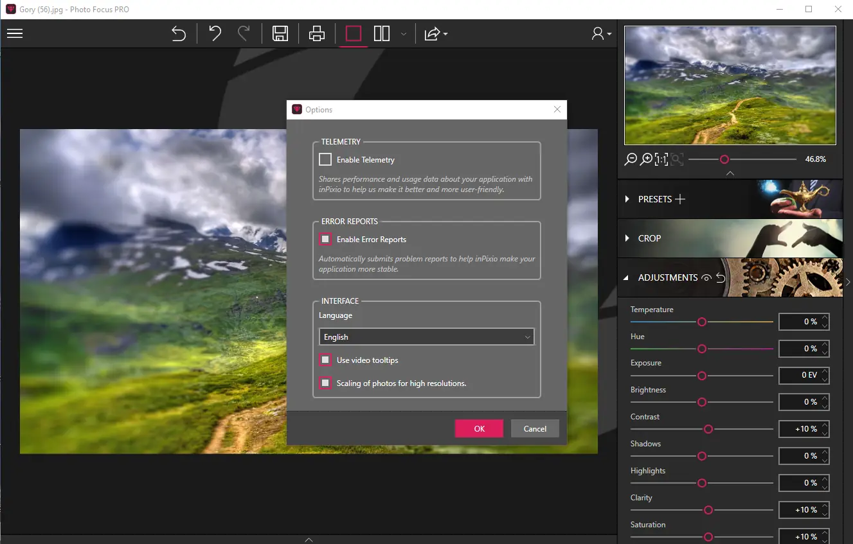The height and width of the screenshot is (544, 853).
Task: Open the Language dropdown showing English
Action: point(427,337)
